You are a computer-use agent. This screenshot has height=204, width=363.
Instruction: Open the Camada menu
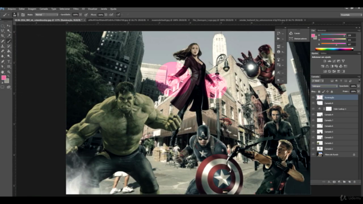pos(44,9)
